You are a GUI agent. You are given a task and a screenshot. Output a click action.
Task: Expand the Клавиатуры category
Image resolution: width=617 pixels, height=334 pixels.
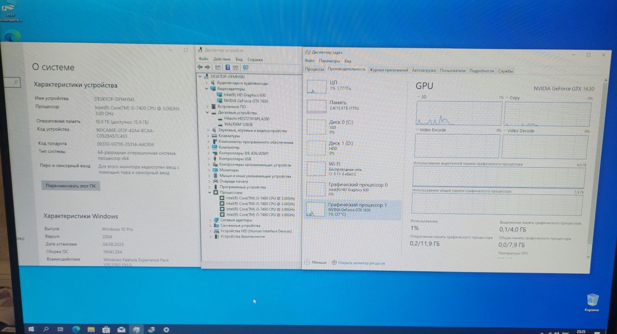coord(208,136)
